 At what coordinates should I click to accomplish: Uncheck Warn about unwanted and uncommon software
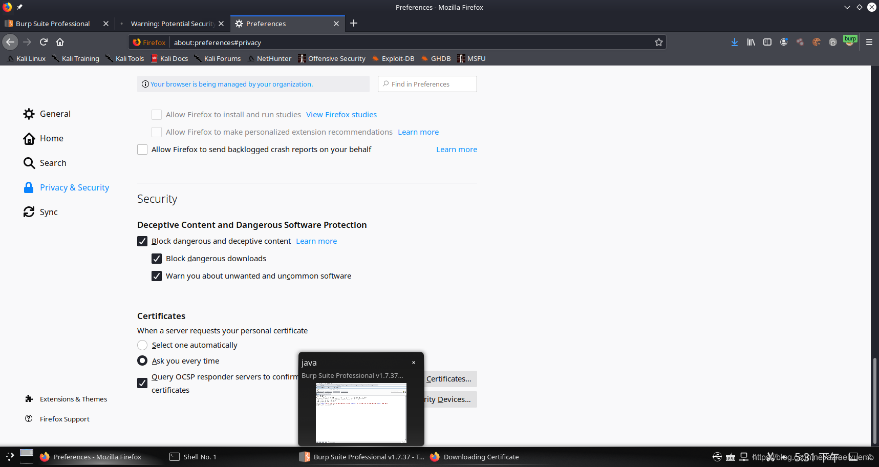tap(157, 276)
